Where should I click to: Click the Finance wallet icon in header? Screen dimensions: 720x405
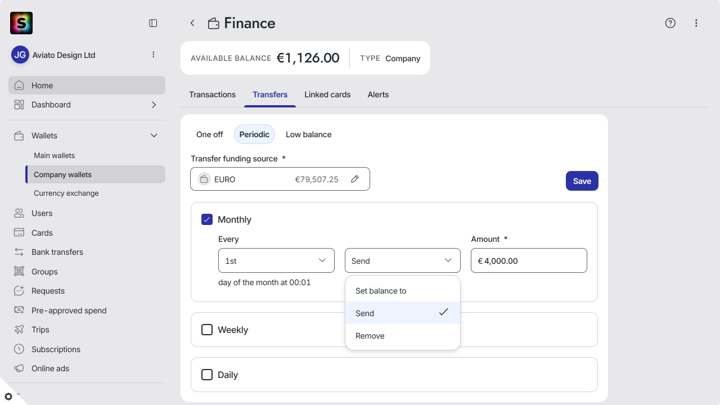pyautogui.click(x=214, y=24)
